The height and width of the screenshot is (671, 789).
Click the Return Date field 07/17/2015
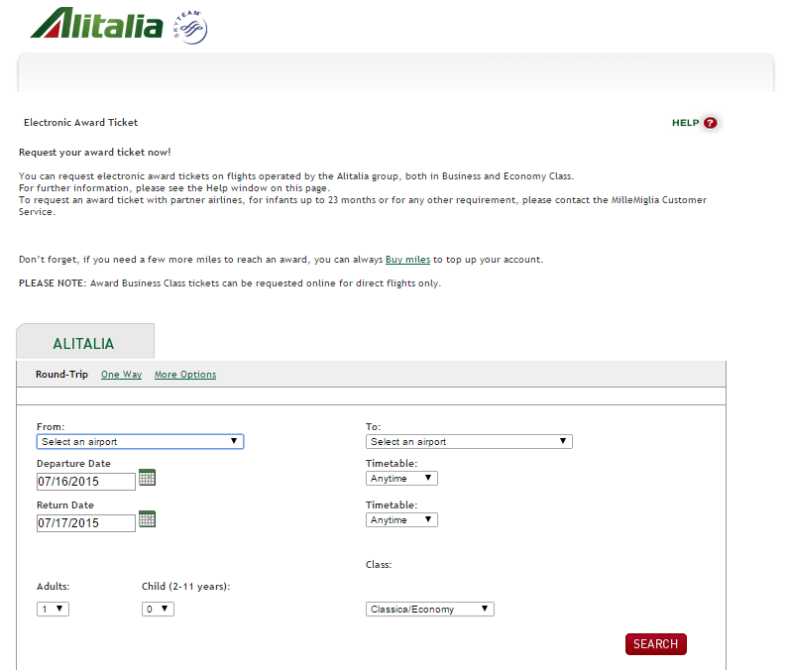click(x=86, y=523)
